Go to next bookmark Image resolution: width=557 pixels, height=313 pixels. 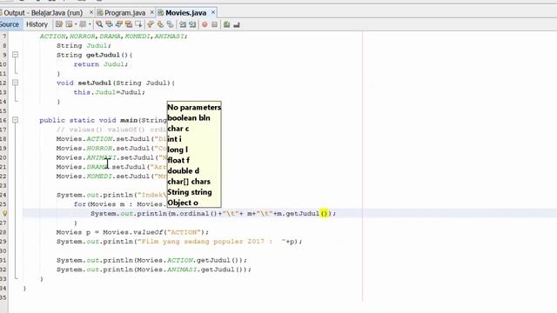[160, 24]
